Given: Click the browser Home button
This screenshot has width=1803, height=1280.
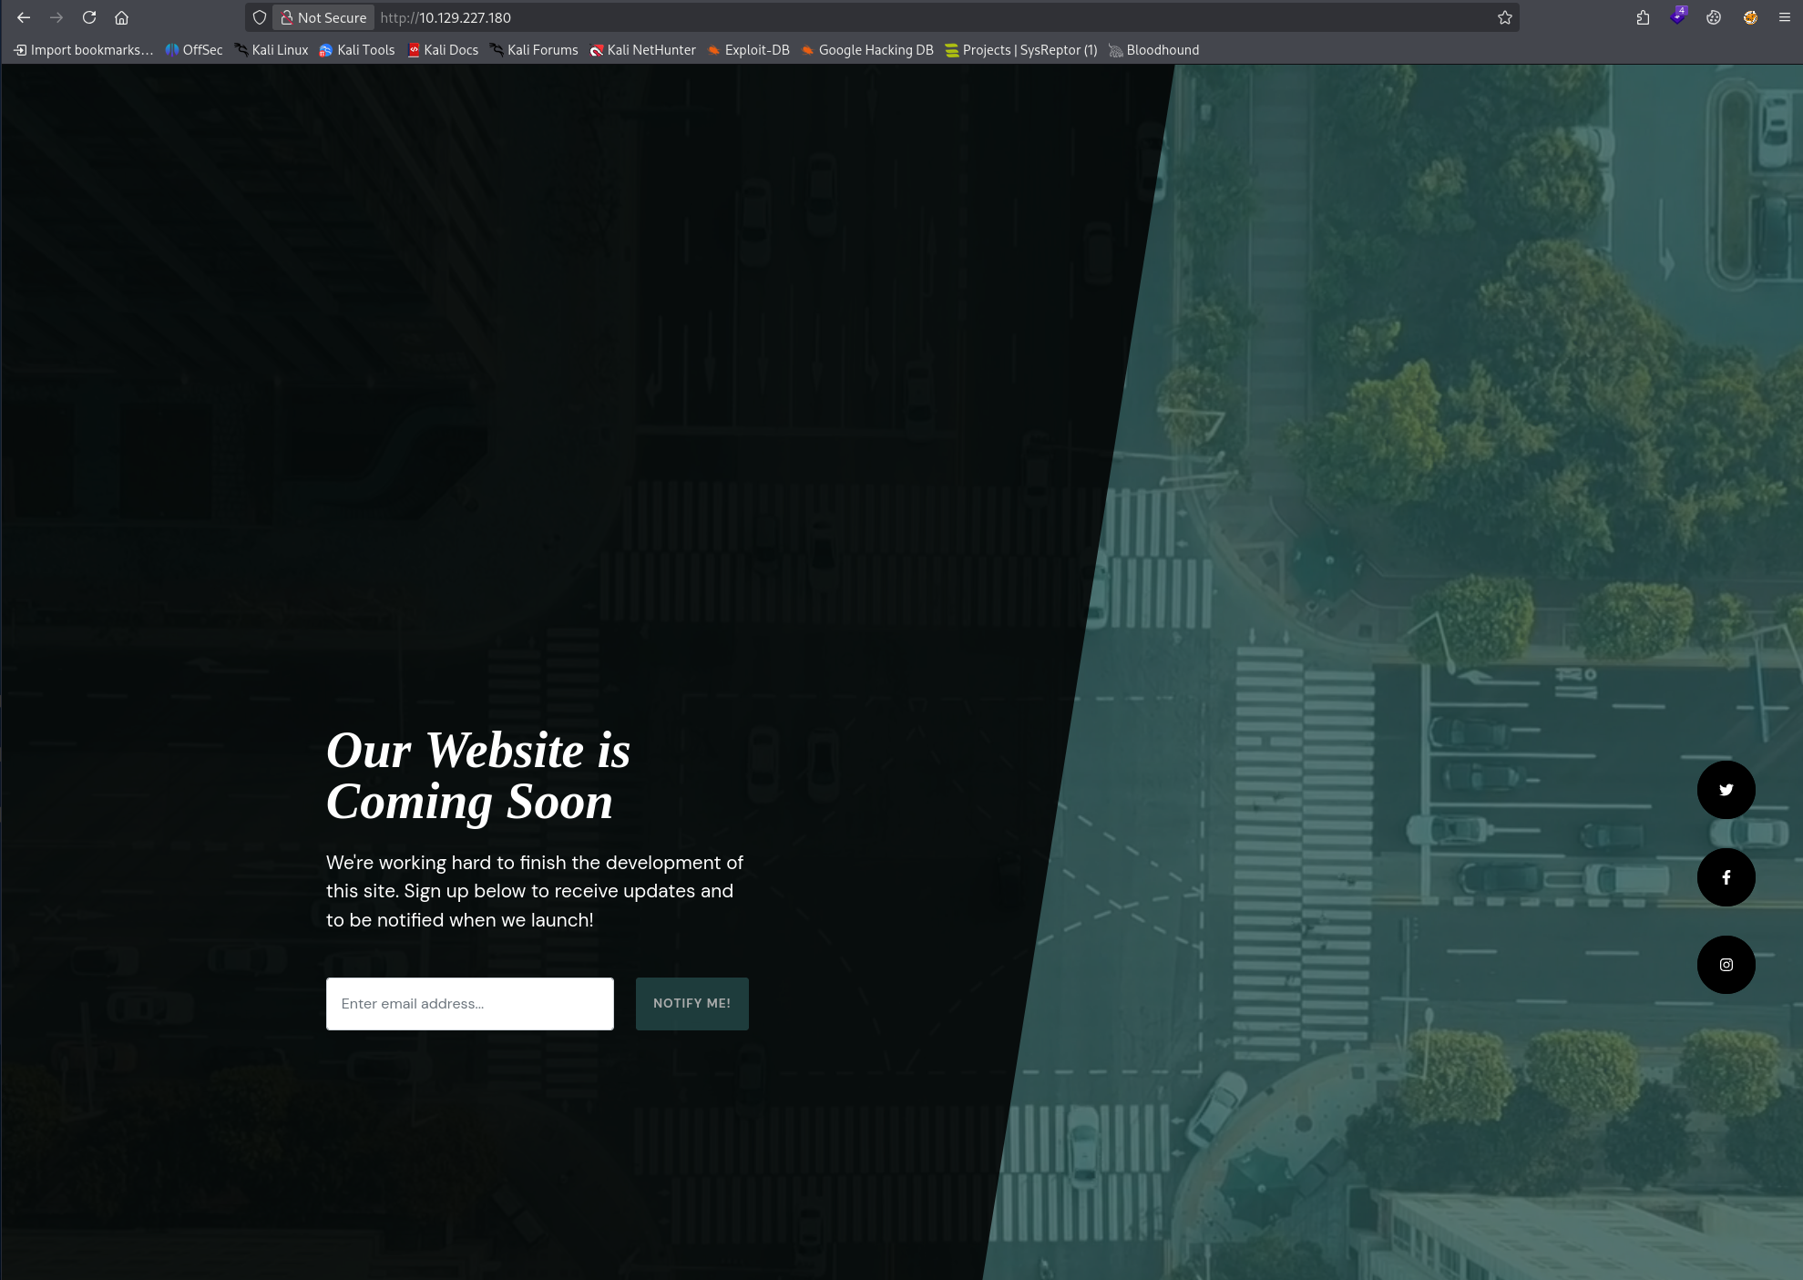Looking at the screenshot, I should 122,17.
